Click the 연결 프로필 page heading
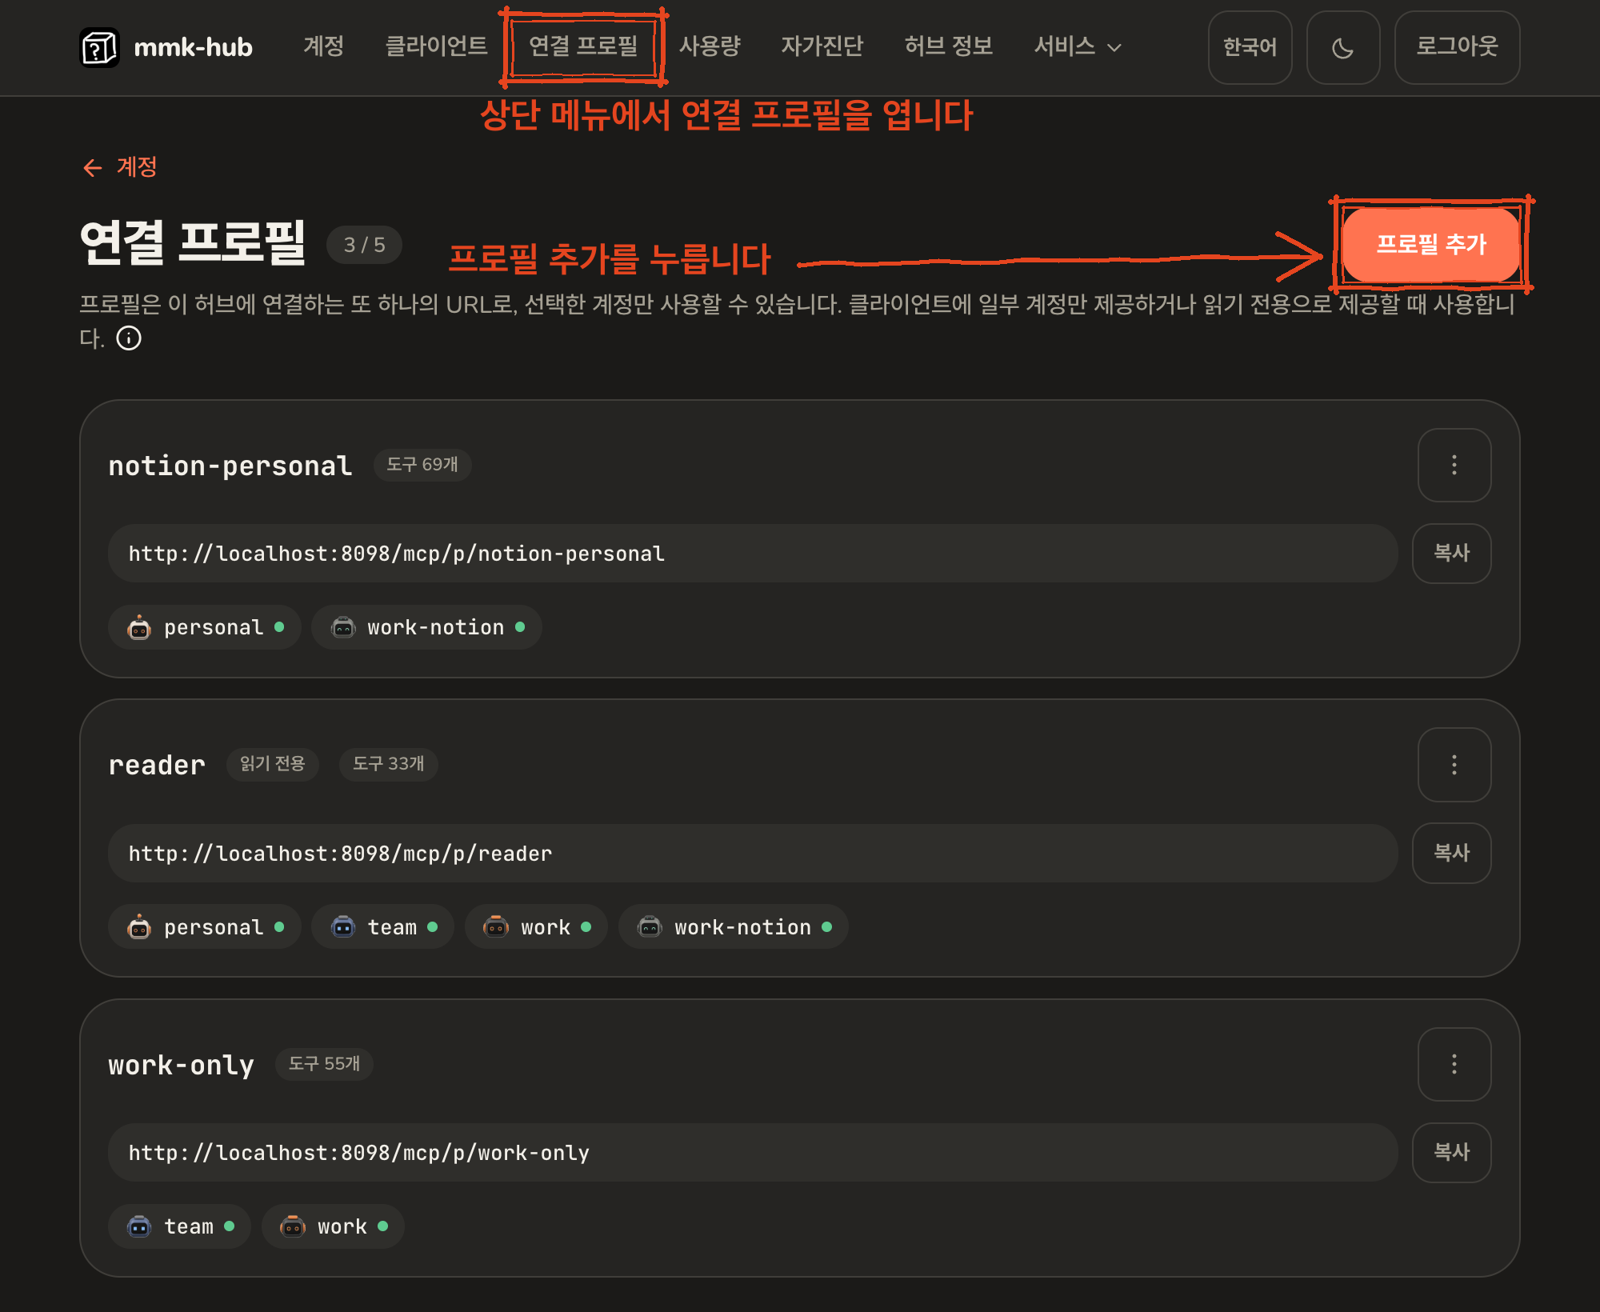 point(193,243)
